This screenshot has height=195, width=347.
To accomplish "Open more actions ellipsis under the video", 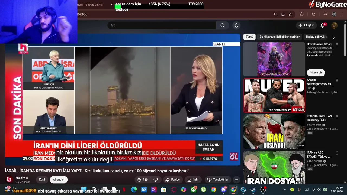I will [x=236, y=180].
